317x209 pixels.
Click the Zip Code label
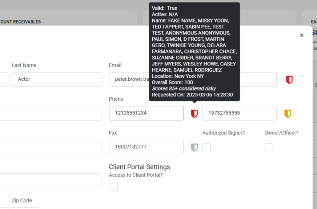[22, 200]
